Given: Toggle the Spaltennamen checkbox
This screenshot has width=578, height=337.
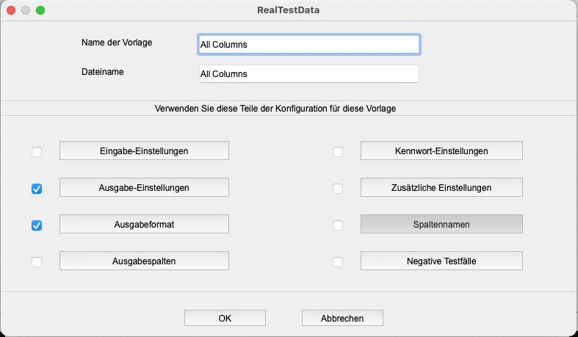Looking at the screenshot, I should [x=338, y=225].
